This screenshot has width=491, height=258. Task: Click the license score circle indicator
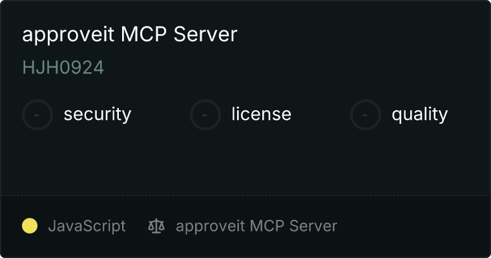[205, 115]
